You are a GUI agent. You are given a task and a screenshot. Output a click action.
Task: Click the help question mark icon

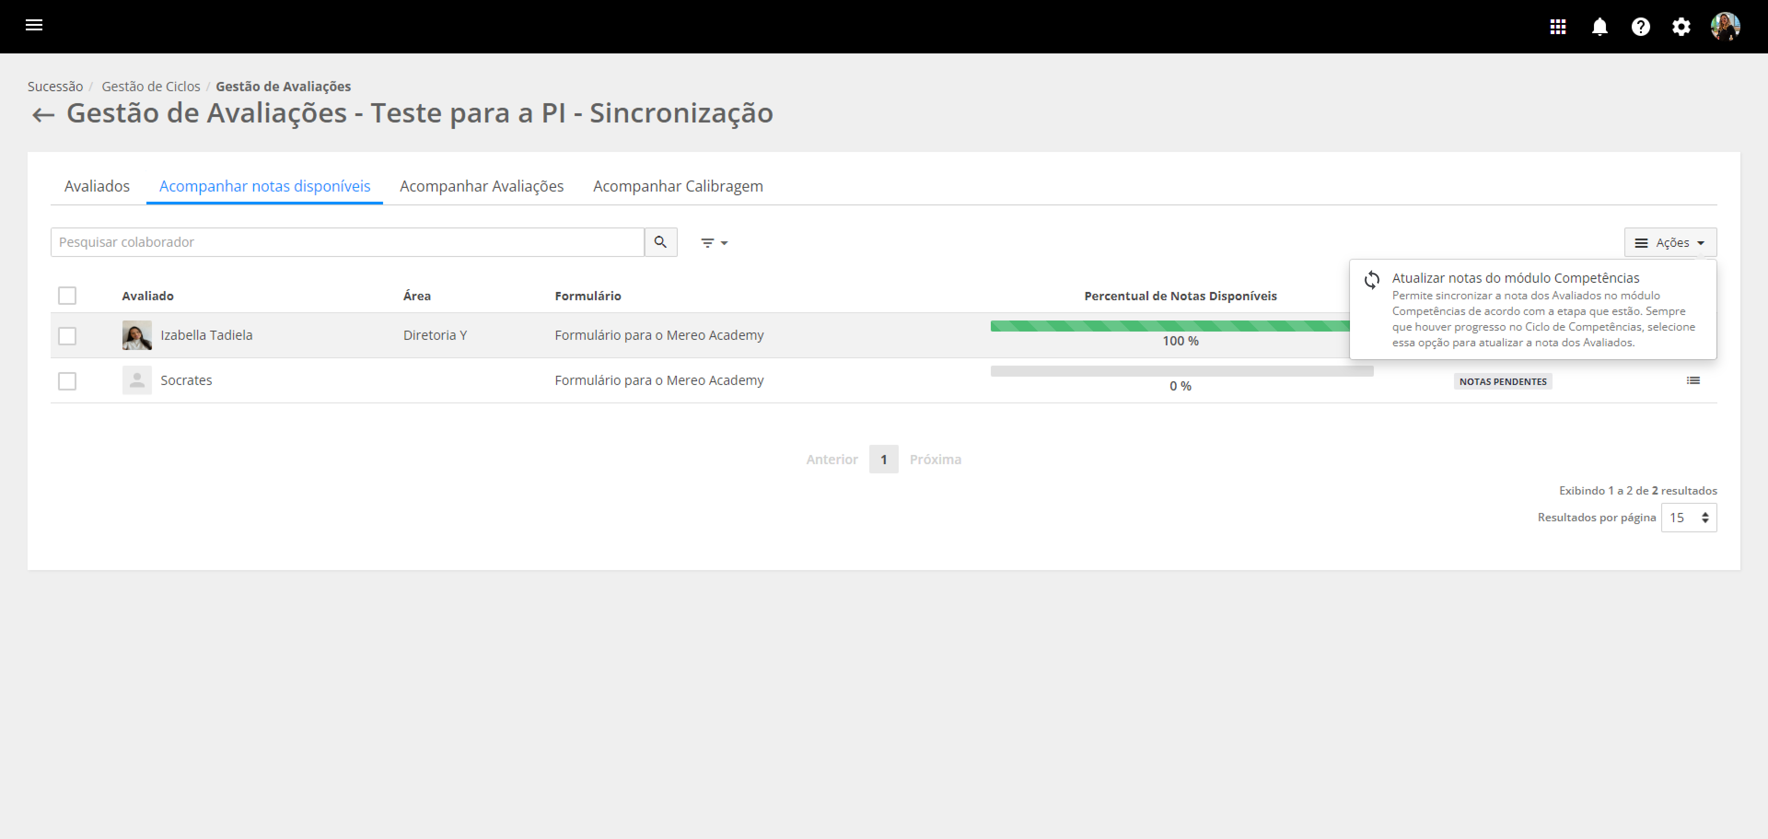pyautogui.click(x=1640, y=27)
